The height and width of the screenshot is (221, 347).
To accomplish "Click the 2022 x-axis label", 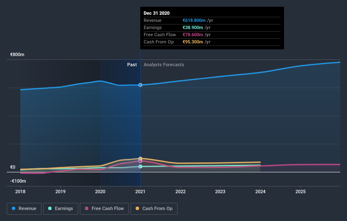I will coord(180,191).
